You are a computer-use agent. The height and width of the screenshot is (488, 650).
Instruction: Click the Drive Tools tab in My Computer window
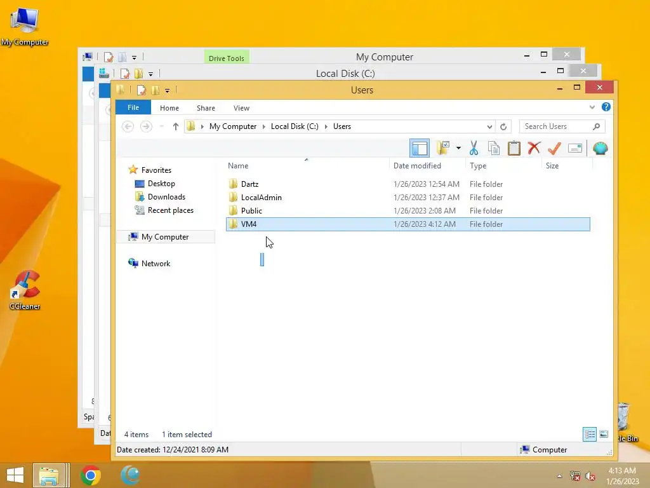click(x=227, y=58)
